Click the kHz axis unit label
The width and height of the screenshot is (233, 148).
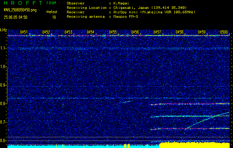(3, 30)
